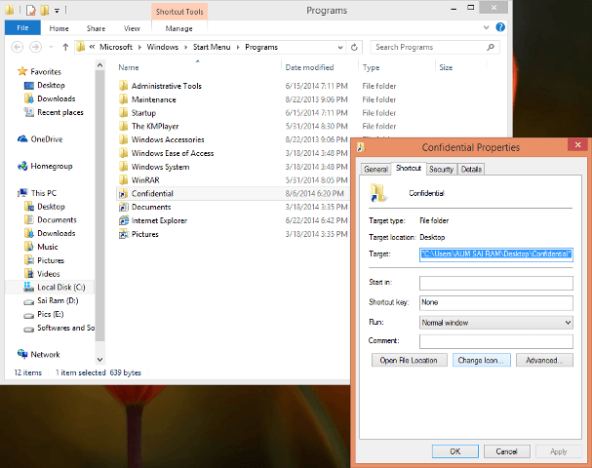Select the Internet Explorer shortcut icon
This screenshot has height=468, width=592.
pos(124,220)
